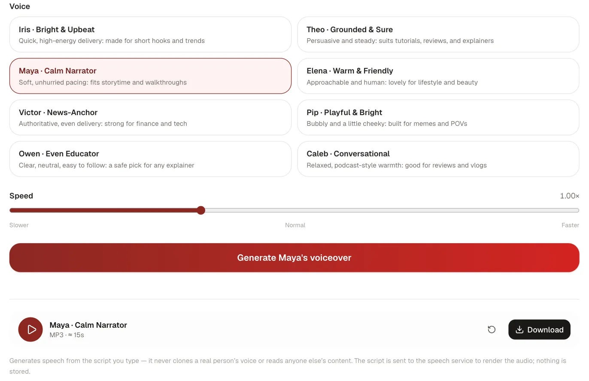Viewport: 589px width, 381px height.
Task: Pick the Elena Warm & Friendly voice
Action: pos(438,76)
